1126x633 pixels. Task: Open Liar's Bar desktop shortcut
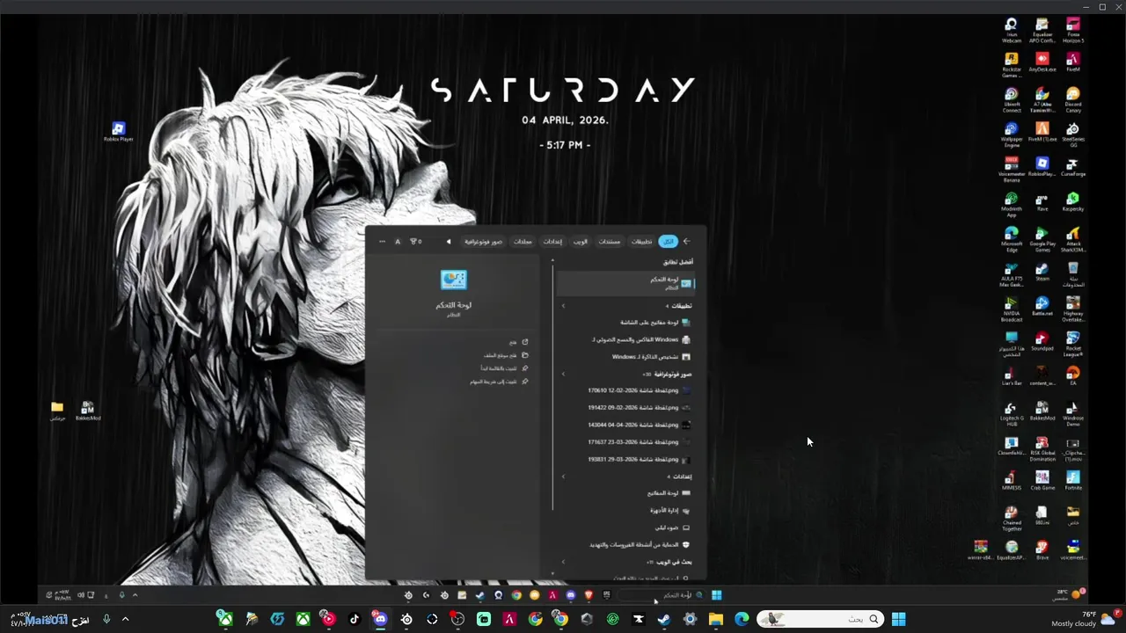click(1012, 376)
